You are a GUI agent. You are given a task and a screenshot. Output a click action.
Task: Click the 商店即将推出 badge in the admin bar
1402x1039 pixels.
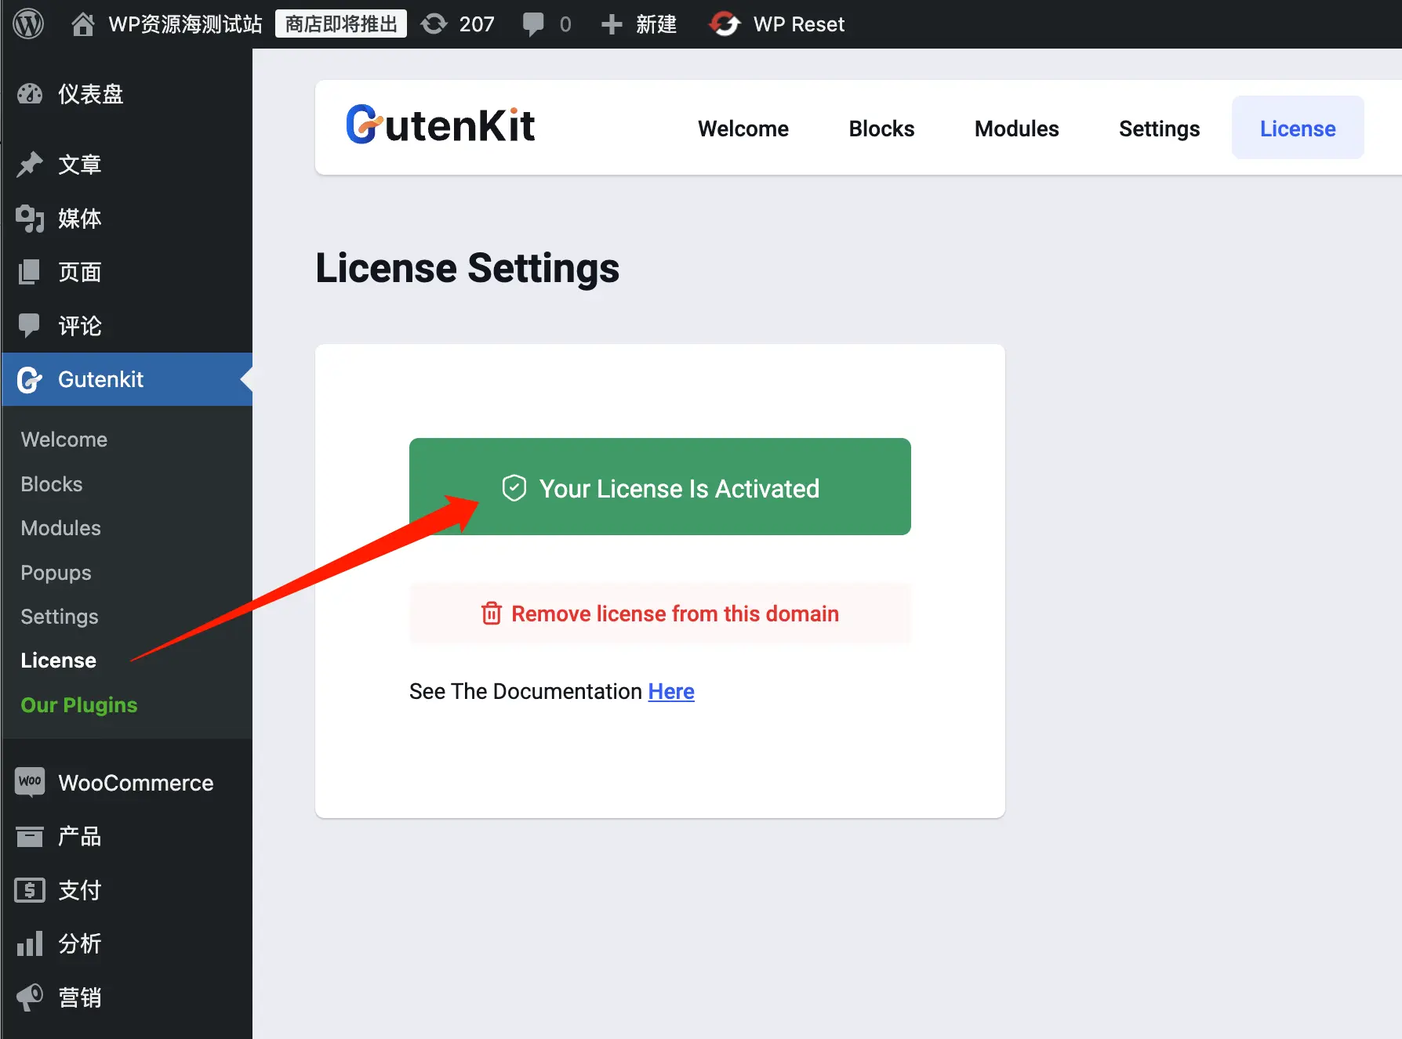click(x=341, y=24)
